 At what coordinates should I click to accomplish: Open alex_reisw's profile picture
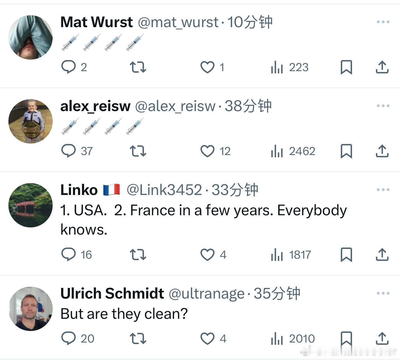(31, 121)
